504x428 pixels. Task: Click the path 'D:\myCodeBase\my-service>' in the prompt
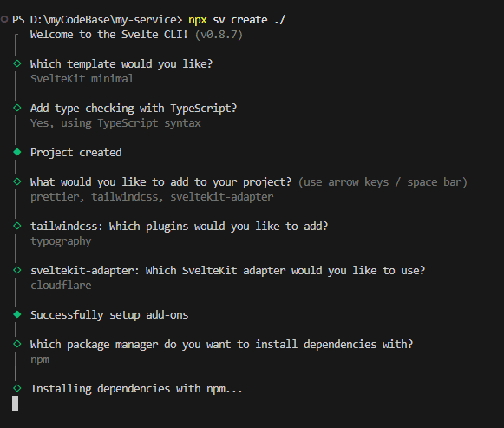pos(106,20)
